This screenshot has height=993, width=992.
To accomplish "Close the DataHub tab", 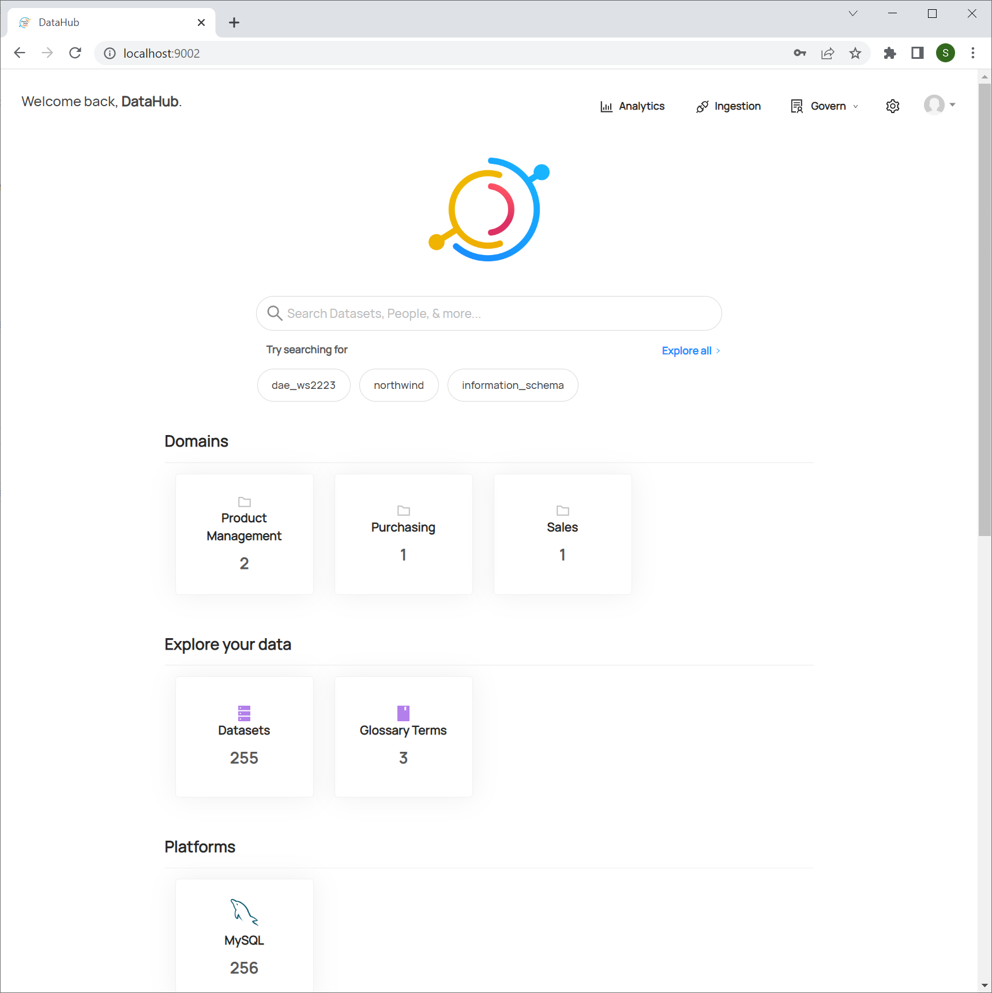I will tap(201, 23).
